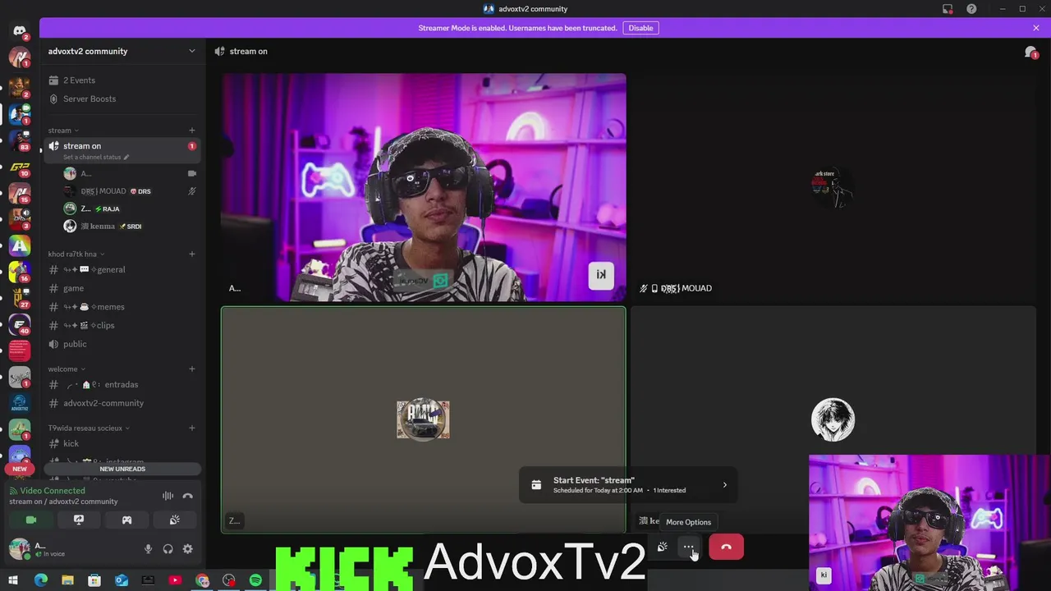
Task: Open the Help question mark icon
Action: (971, 9)
